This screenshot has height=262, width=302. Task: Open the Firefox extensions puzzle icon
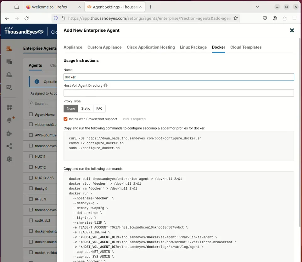[285, 18]
